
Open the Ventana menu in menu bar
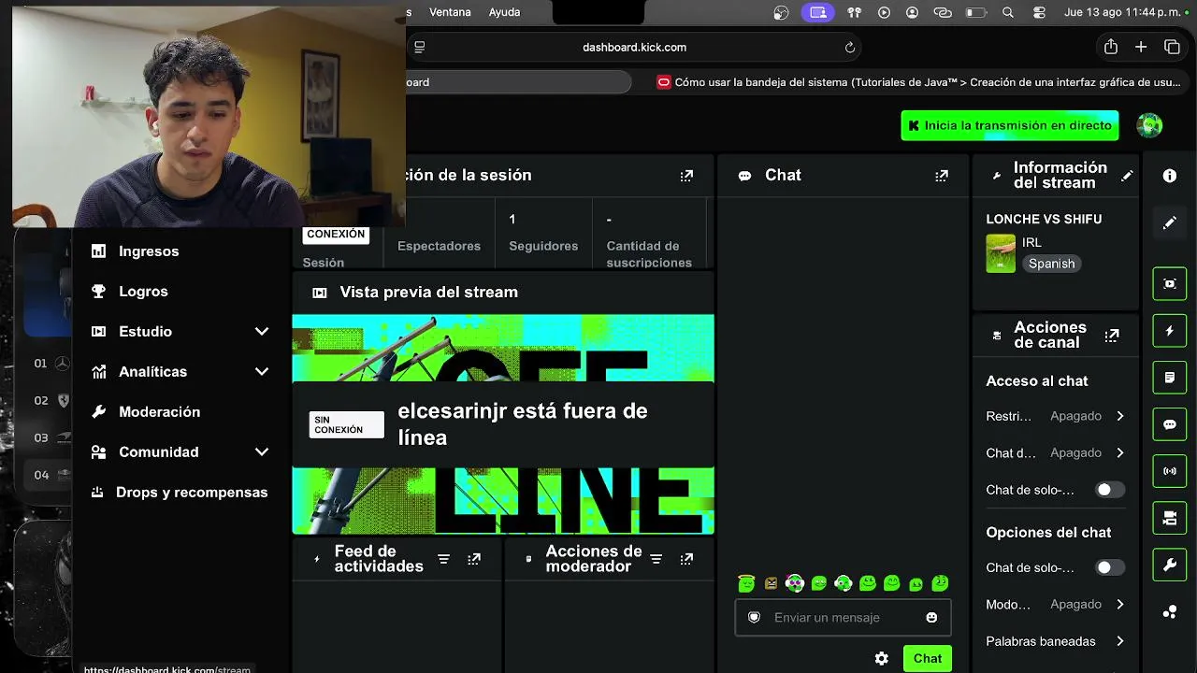(x=450, y=12)
